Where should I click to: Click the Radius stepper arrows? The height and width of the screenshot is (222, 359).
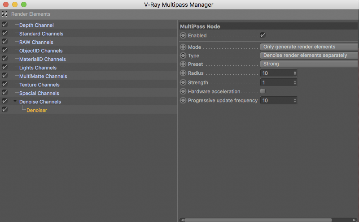(x=295, y=73)
